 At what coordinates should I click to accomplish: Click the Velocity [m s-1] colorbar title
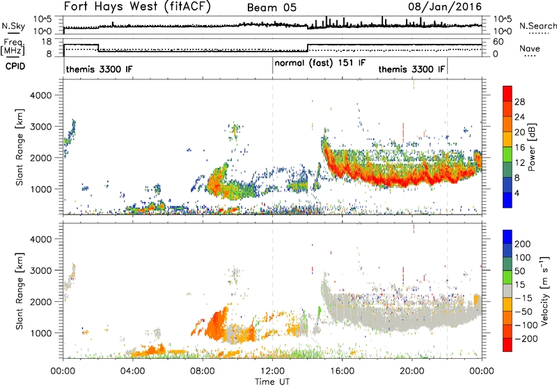(x=544, y=291)
